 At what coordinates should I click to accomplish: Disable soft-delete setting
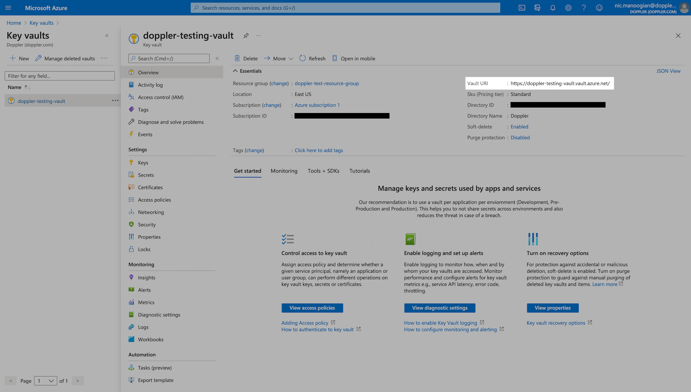tap(519, 127)
